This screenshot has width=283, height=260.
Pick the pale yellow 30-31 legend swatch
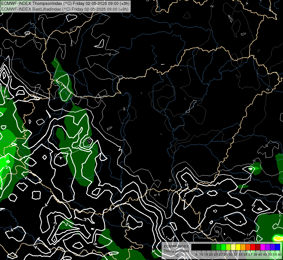click(x=233, y=247)
